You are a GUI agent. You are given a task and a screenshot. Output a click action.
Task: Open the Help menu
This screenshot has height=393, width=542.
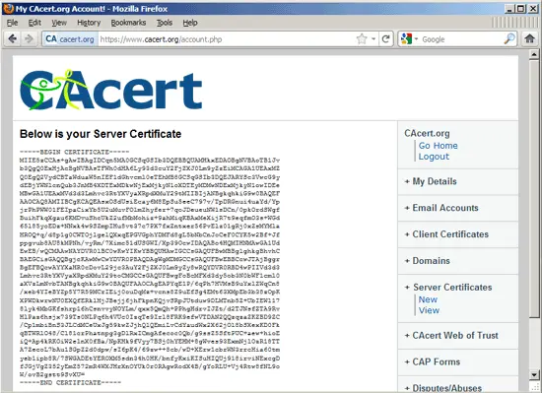click(190, 23)
